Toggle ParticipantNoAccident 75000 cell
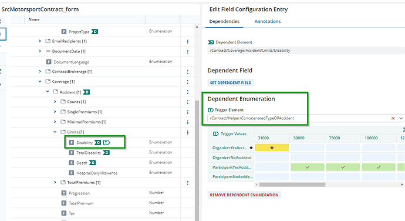Screen dimensions: 405x221 pos(343,177)
